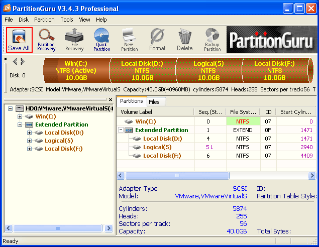Click right arrow of partition table scrollbar
The height and width of the screenshot is (247, 319).
click(x=311, y=175)
